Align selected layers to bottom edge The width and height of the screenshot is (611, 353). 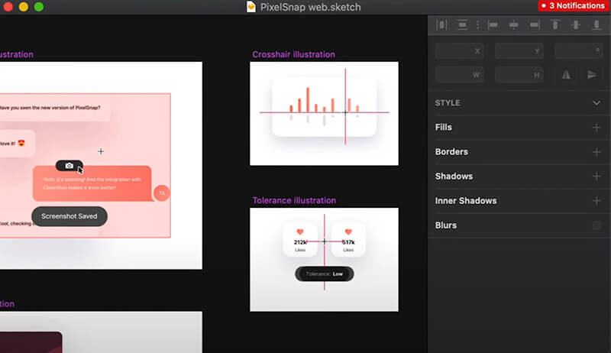[596, 24]
